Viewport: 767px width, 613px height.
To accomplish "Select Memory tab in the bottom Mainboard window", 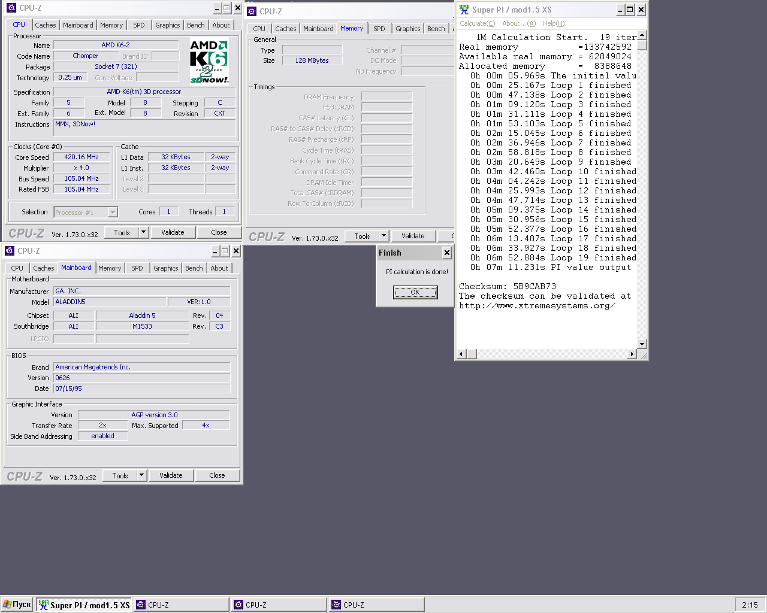I will (110, 268).
